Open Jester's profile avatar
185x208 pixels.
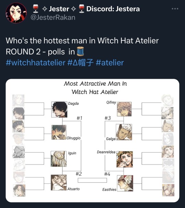pyautogui.click(x=16, y=13)
